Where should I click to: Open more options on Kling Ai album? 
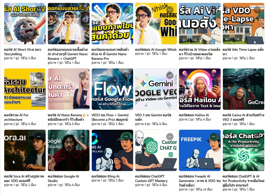tap(126, 136)
